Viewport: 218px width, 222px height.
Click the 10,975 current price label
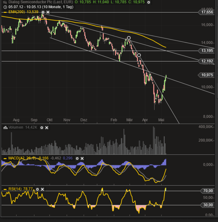(x=206, y=75)
